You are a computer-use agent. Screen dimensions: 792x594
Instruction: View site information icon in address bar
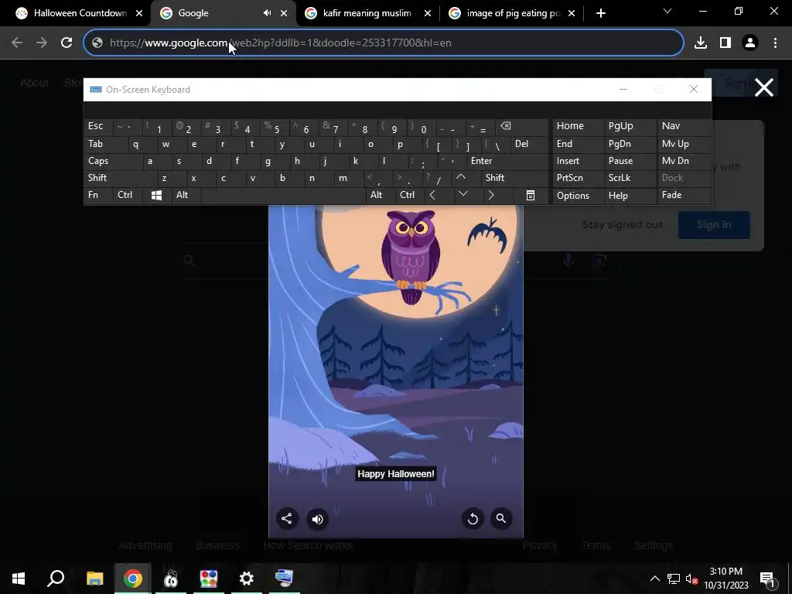(x=97, y=43)
